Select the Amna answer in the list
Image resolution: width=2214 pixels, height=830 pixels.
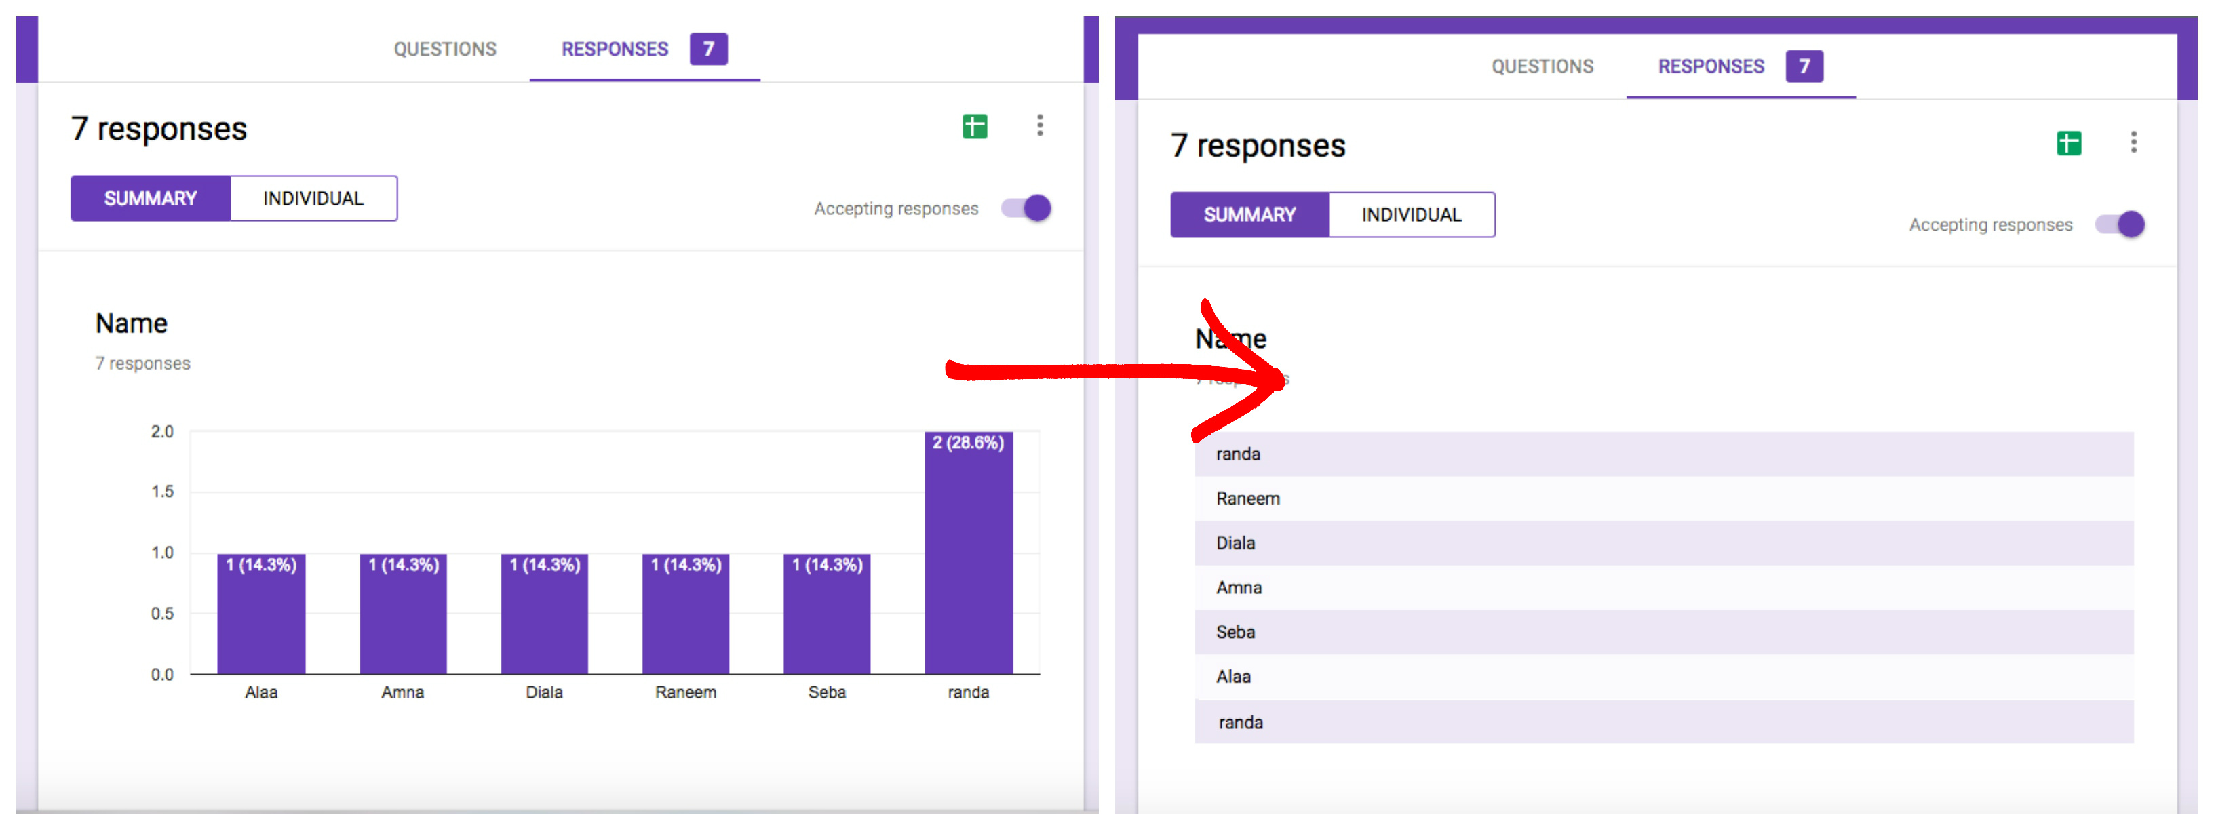tap(1239, 588)
